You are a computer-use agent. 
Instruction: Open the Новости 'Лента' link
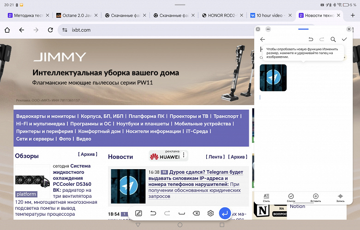coord(215,157)
